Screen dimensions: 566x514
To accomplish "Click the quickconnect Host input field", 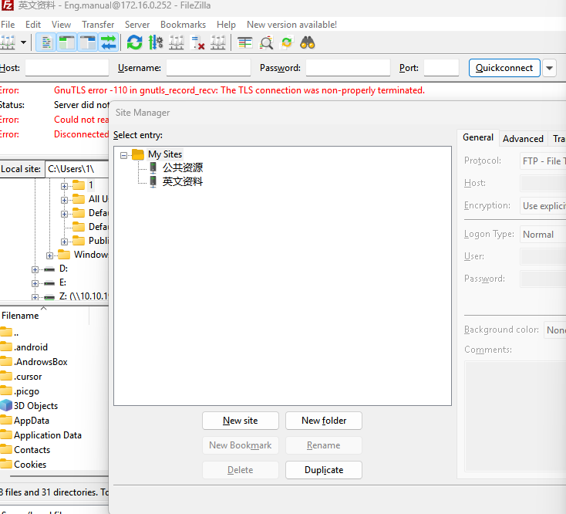I will click(x=66, y=68).
